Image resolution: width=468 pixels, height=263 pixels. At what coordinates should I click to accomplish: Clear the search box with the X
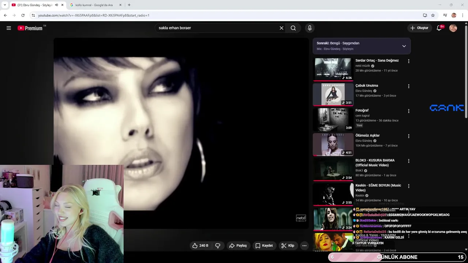[282, 28]
